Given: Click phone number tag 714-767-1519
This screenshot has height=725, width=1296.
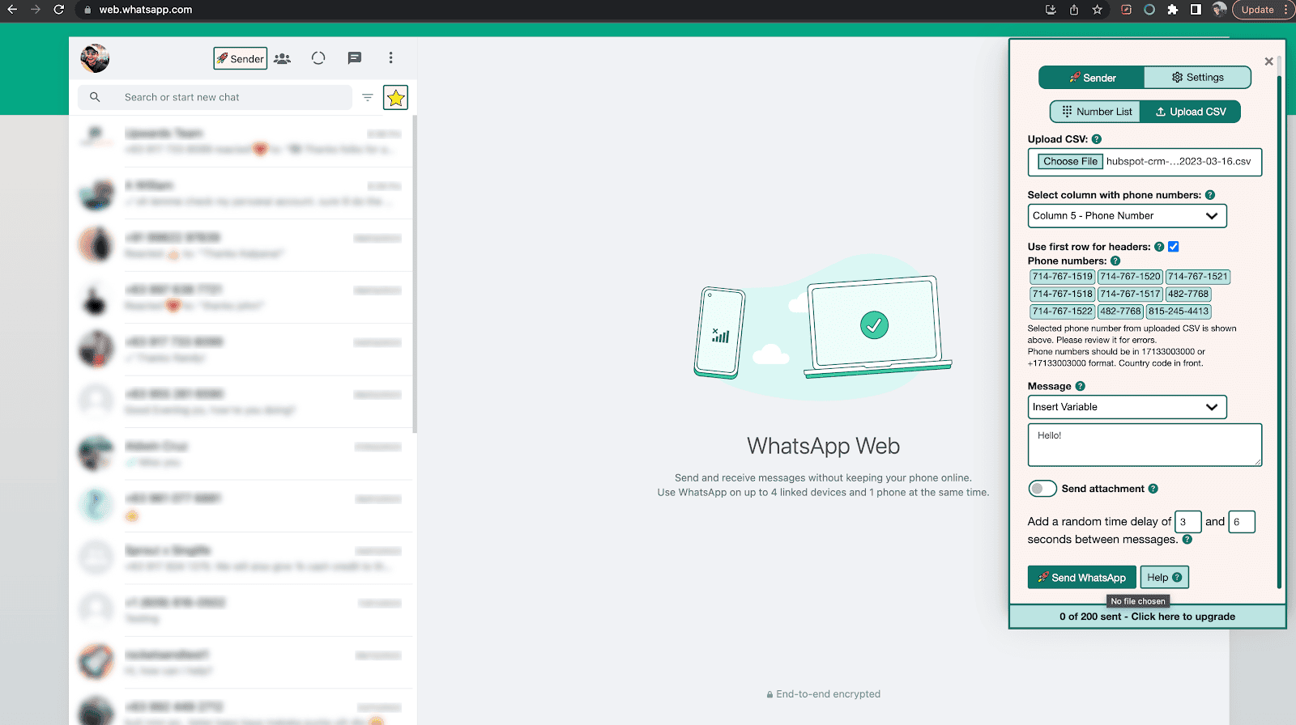Looking at the screenshot, I should 1063,277.
